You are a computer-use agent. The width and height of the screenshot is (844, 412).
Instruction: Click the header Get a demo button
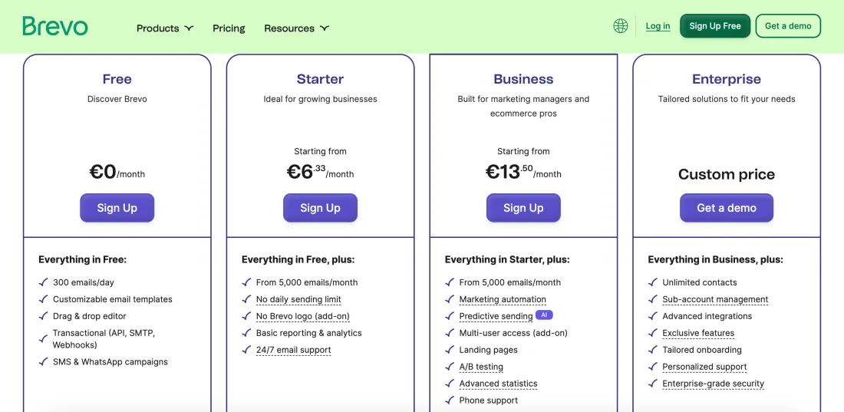788,26
